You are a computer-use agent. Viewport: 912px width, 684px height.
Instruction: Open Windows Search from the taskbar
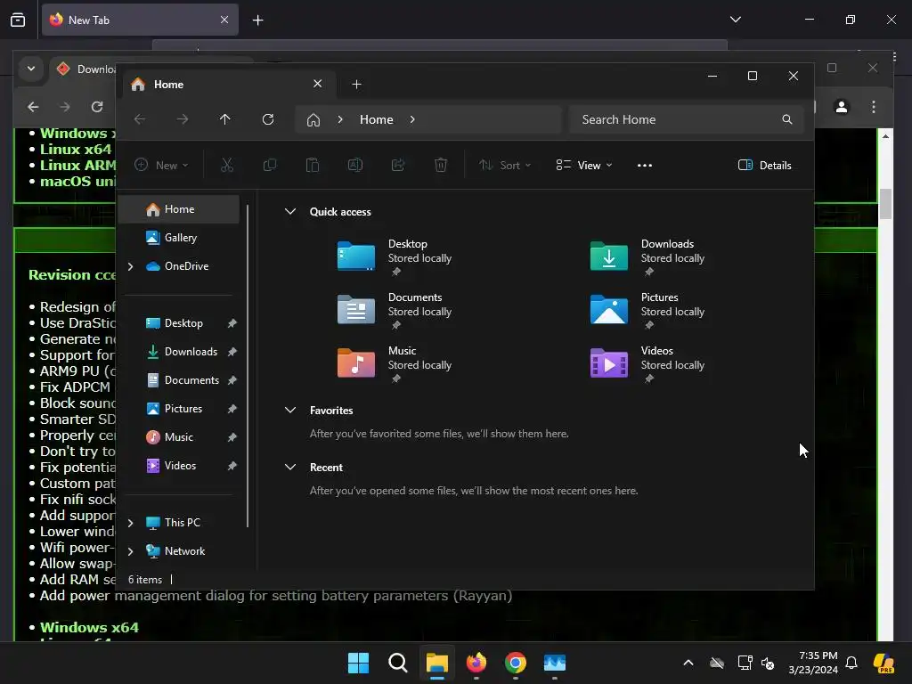point(398,663)
